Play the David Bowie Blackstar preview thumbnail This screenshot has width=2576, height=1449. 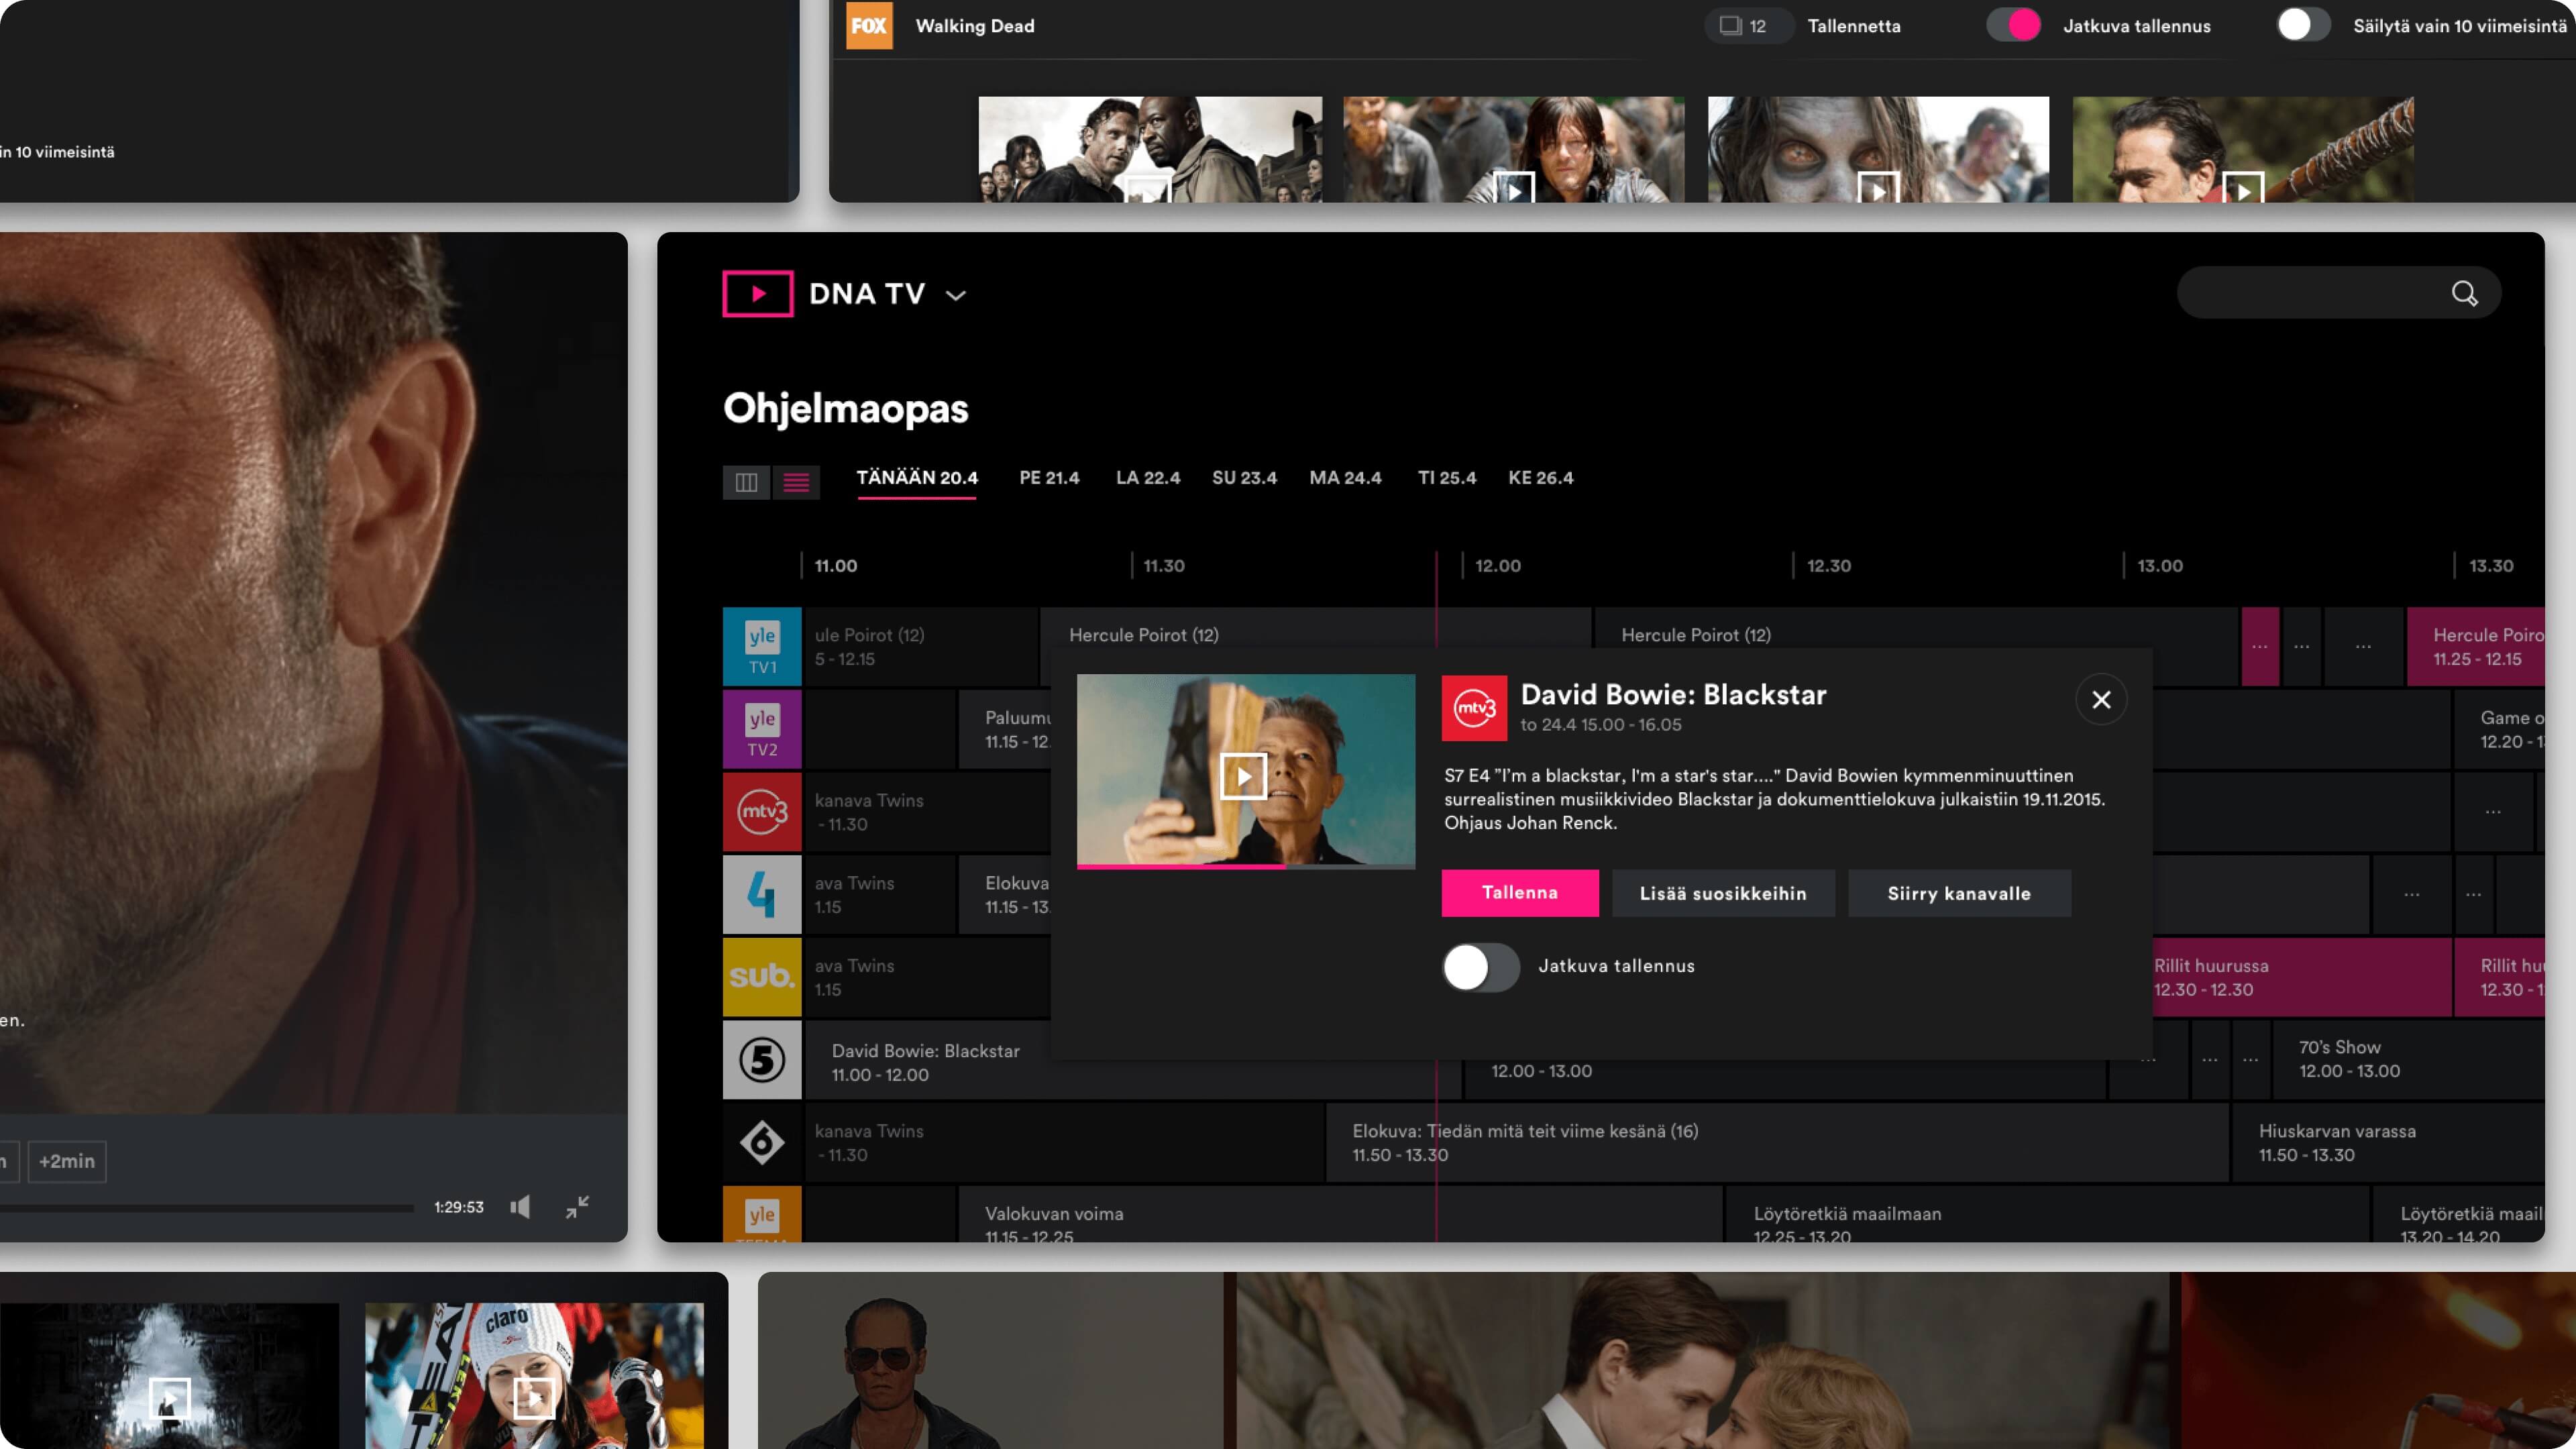(x=1244, y=777)
